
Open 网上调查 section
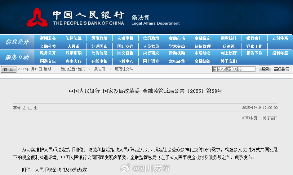click(x=151, y=61)
